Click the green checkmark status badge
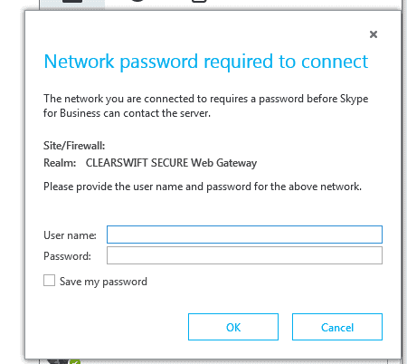This screenshot has height=364, width=407. (x=75, y=361)
